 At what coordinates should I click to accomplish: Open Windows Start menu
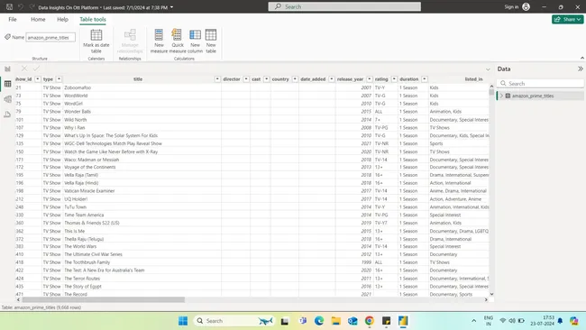coord(183,321)
